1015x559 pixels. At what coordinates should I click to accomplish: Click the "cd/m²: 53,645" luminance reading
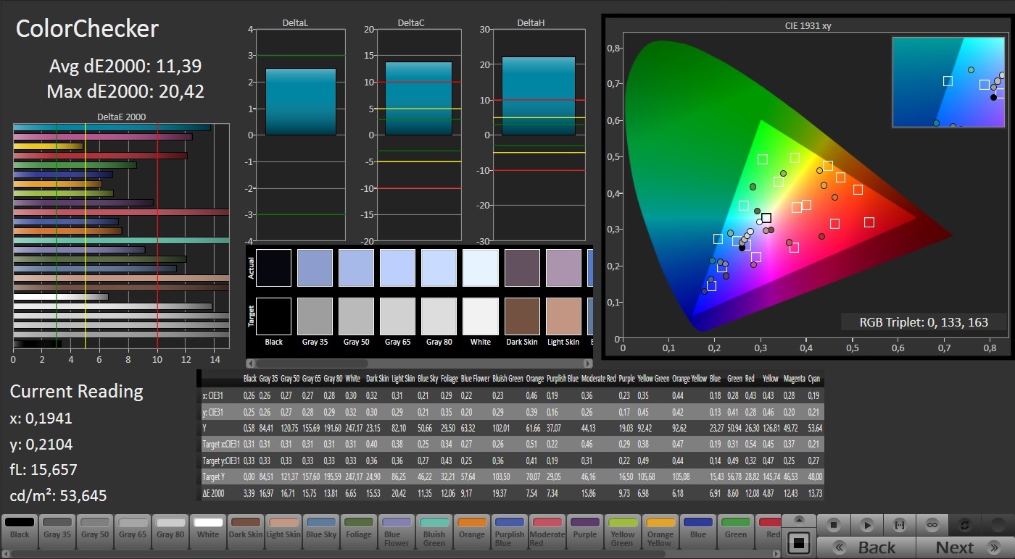click(x=58, y=496)
